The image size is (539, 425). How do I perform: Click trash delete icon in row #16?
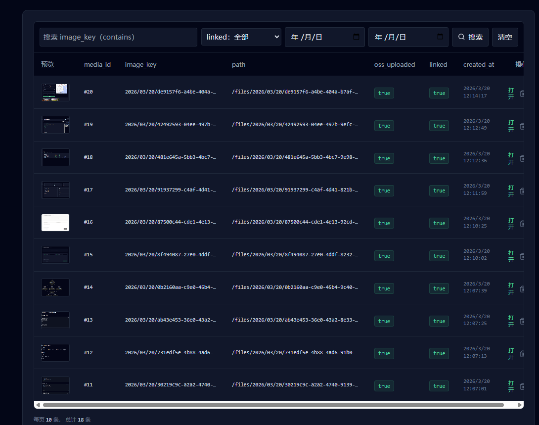522,224
